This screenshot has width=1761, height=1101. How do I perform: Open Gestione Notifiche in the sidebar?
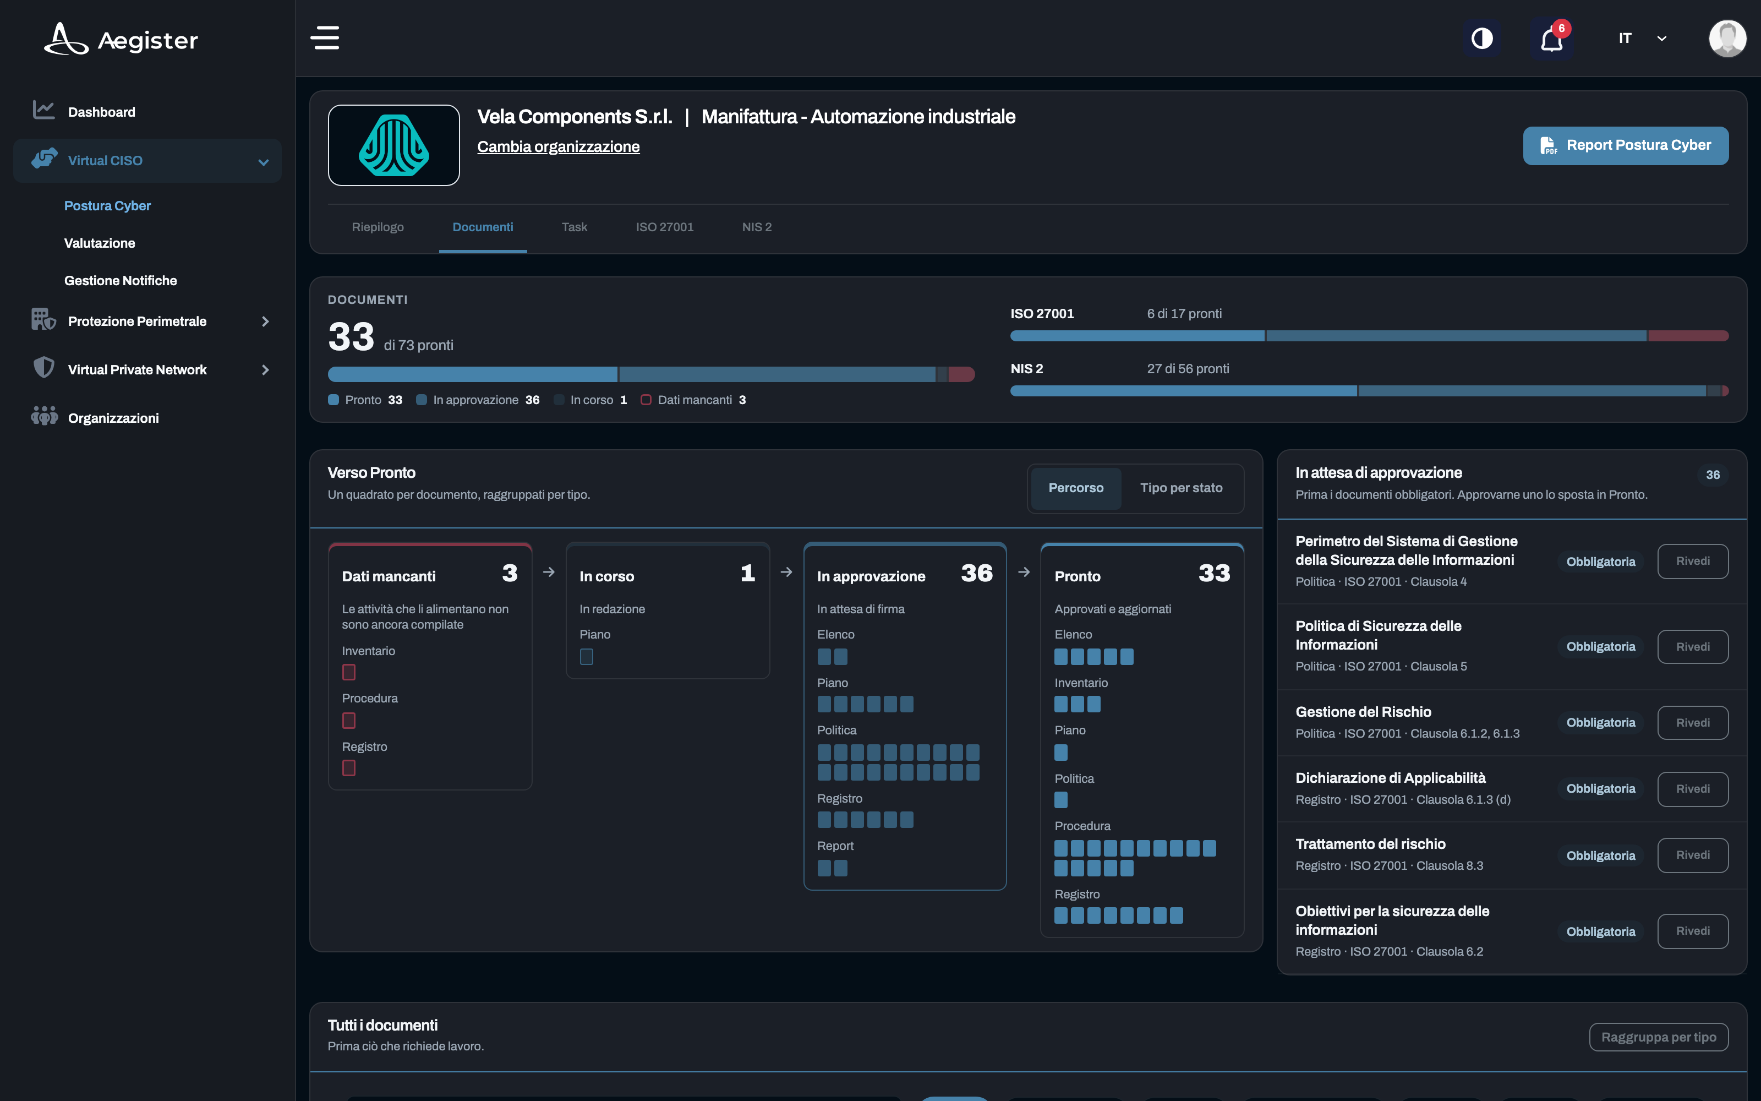coord(121,281)
